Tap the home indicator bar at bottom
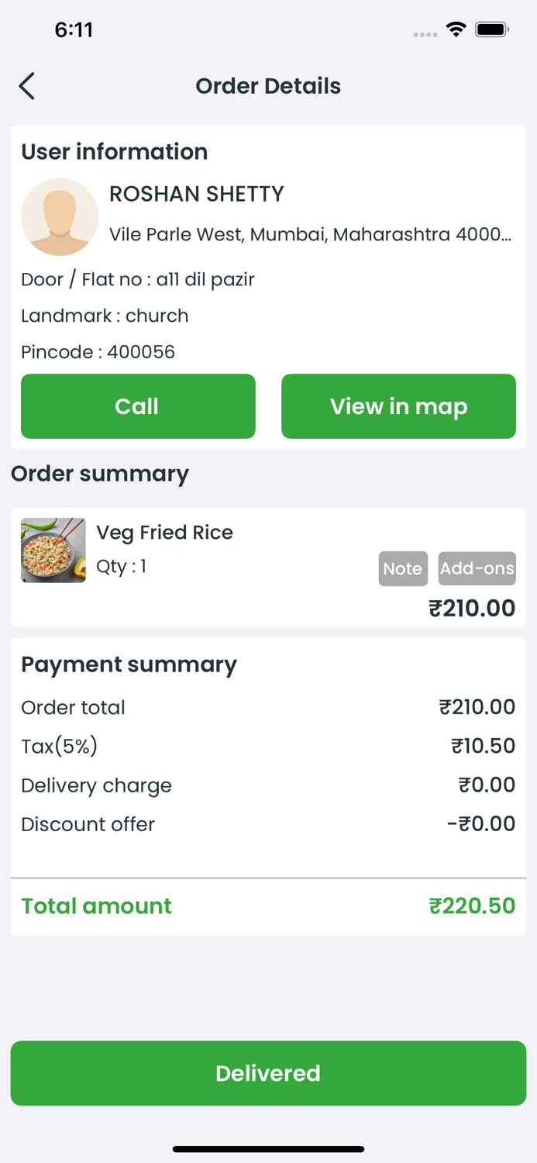Screen dimensions: 537x1163 268,1149
